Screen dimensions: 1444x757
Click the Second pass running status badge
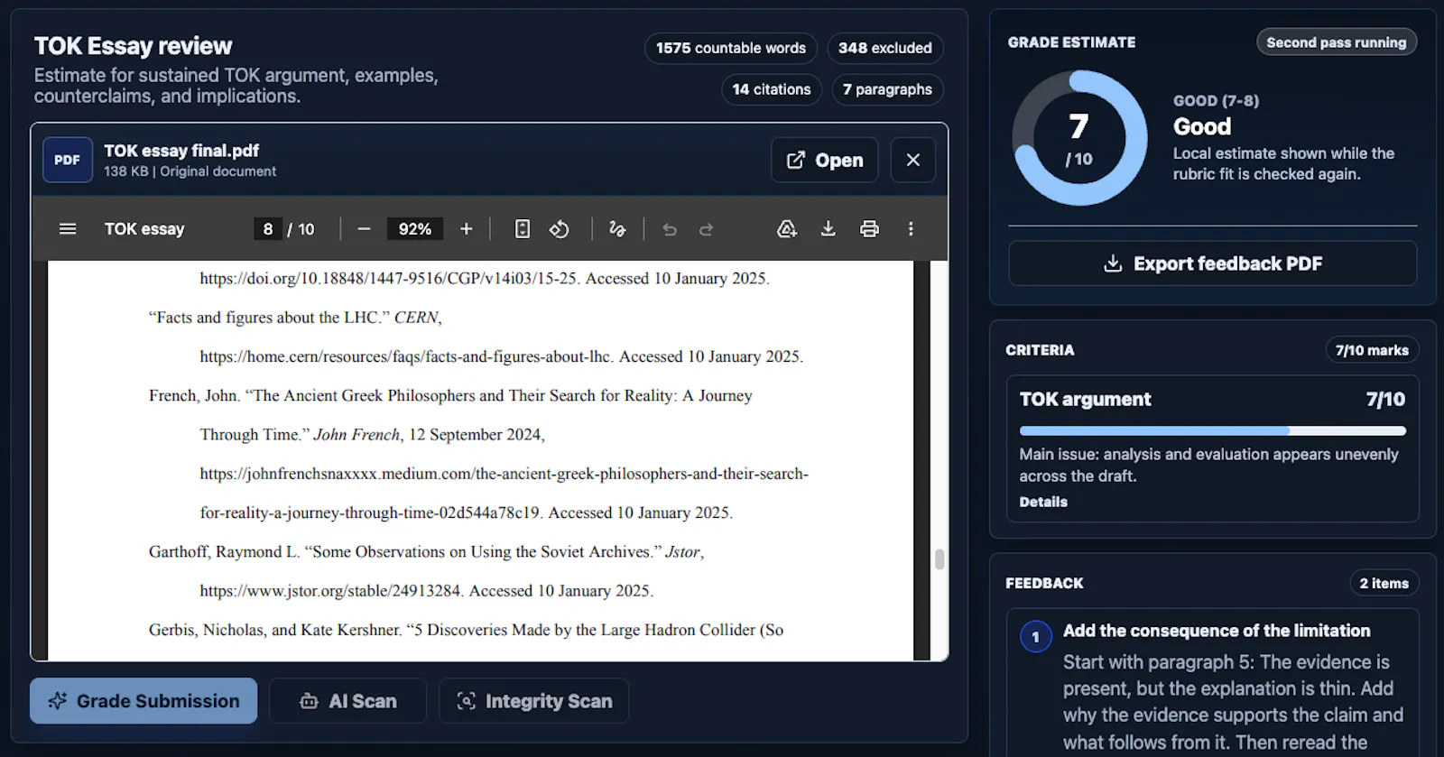click(x=1337, y=42)
